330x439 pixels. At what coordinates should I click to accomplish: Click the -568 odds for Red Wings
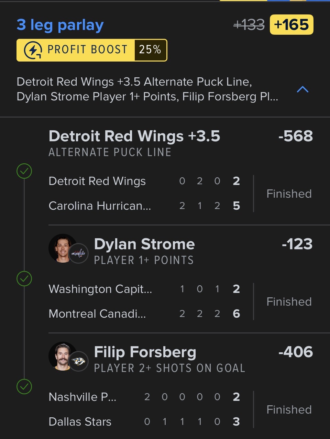296,136
